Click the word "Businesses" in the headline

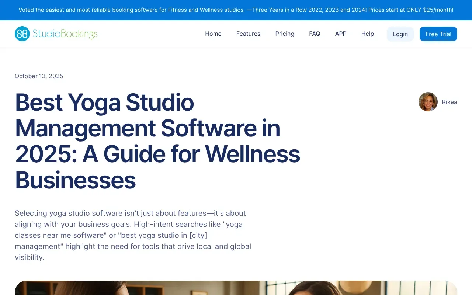click(x=76, y=180)
